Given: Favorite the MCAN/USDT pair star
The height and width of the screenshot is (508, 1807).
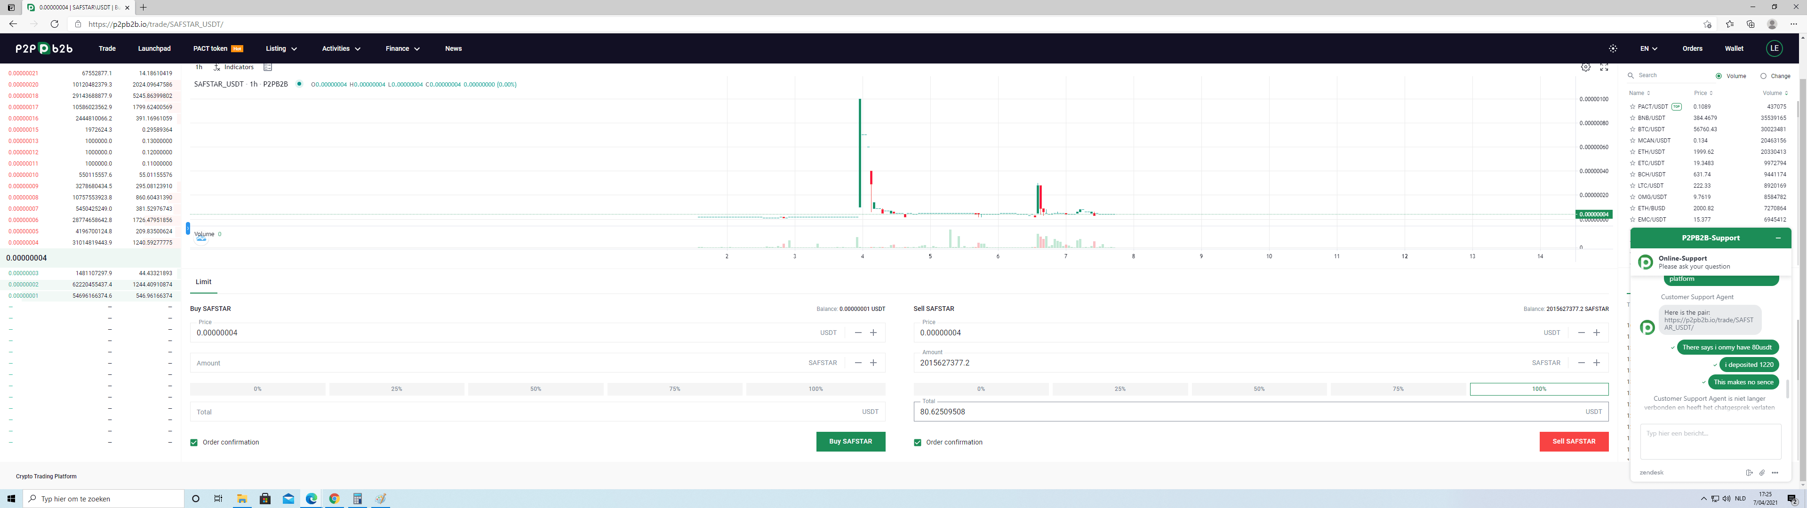Looking at the screenshot, I should coord(1632,140).
